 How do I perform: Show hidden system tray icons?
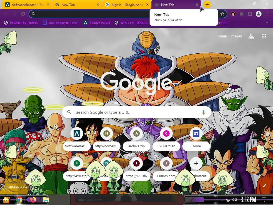(222, 200)
